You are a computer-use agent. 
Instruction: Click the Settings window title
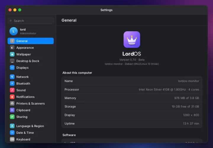coord(106,10)
